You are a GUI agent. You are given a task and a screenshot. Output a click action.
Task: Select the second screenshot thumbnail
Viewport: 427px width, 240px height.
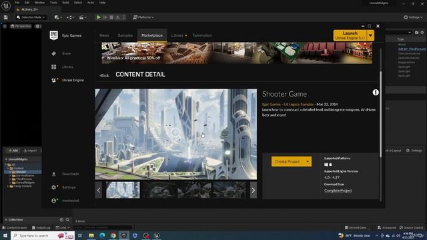pyautogui.click(x=159, y=190)
